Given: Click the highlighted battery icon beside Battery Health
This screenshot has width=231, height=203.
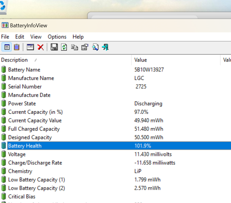Looking at the screenshot, I should click(x=4, y=145).
